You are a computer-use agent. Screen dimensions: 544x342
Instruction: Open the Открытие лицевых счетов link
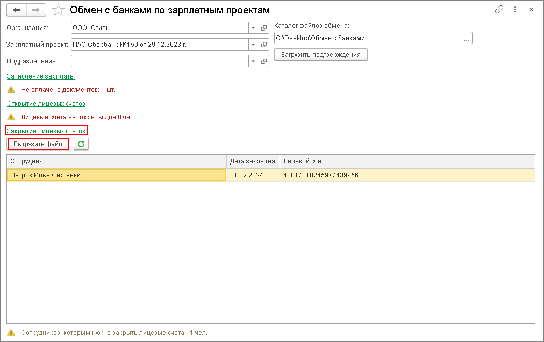pos(46,103)
